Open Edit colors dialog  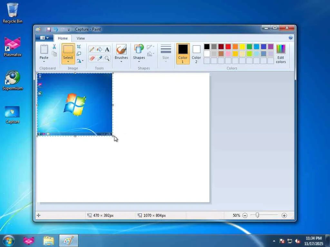click(x=281, y=54)
